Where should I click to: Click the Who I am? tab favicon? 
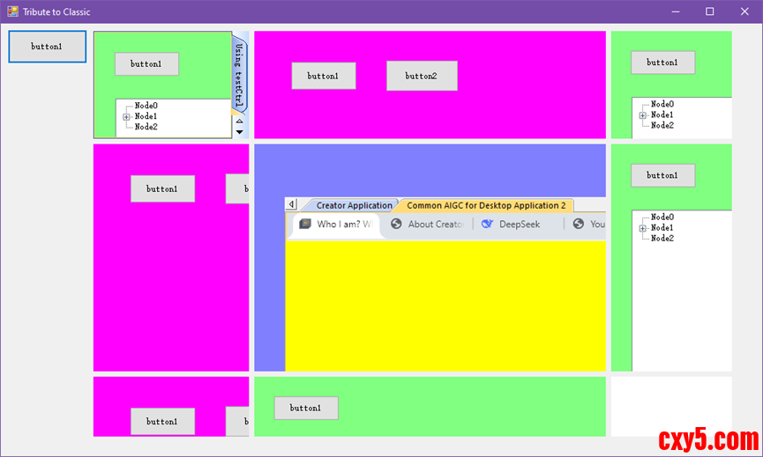coord(305,224)
